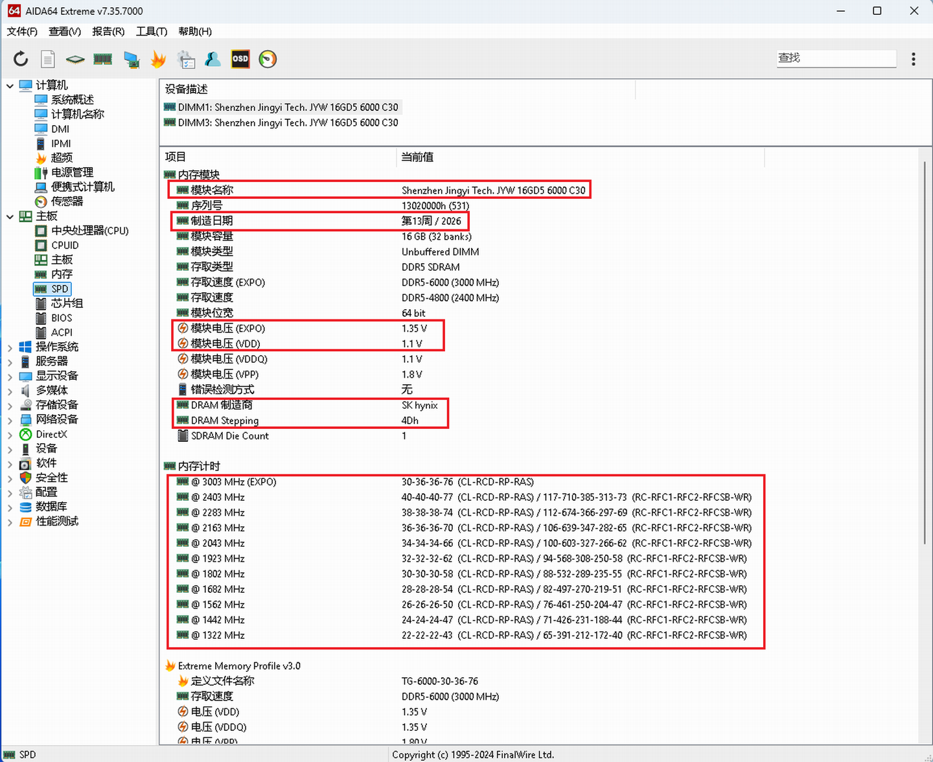Expand the 存储设备 tree node
The height and width of the screenshot is (762, 933).
[10, 406]
